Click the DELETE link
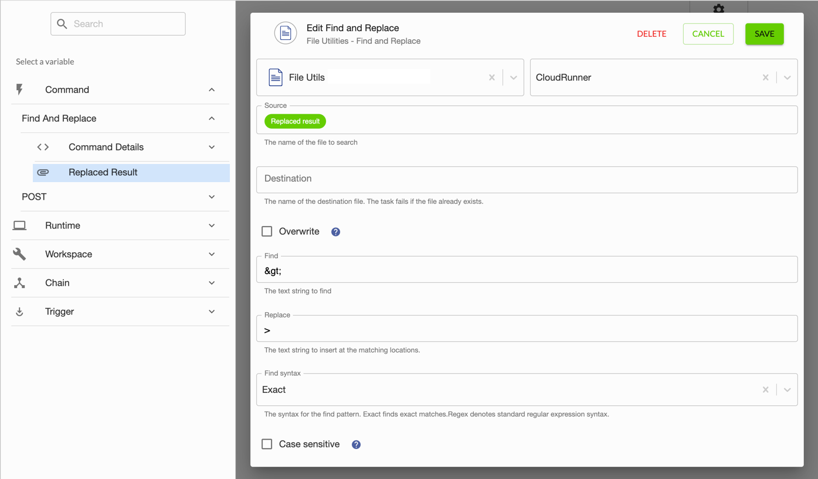This screenshot has width=818, height=479. [x=651, y=34]
